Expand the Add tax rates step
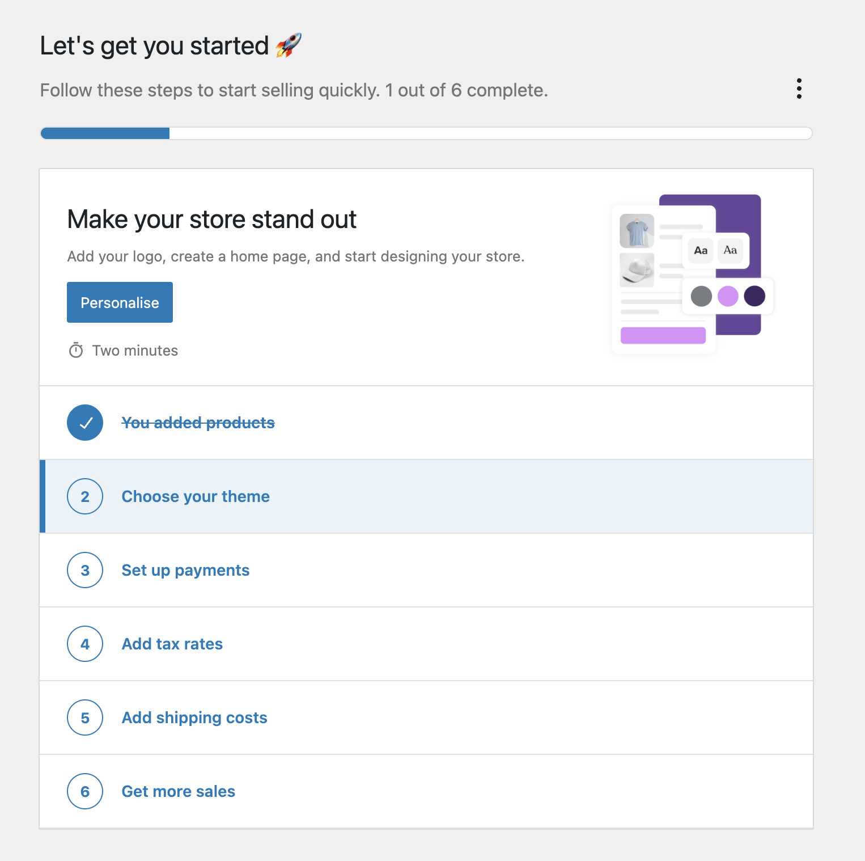 point(172,644)
